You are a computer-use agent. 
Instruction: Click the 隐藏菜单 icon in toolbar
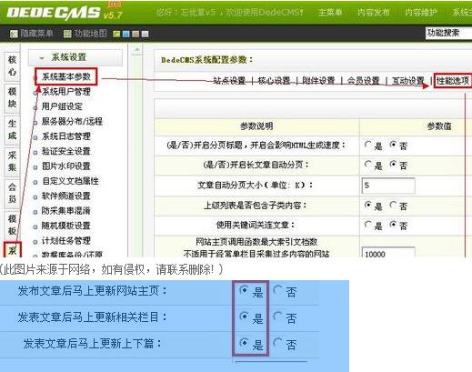pos(14,34)
